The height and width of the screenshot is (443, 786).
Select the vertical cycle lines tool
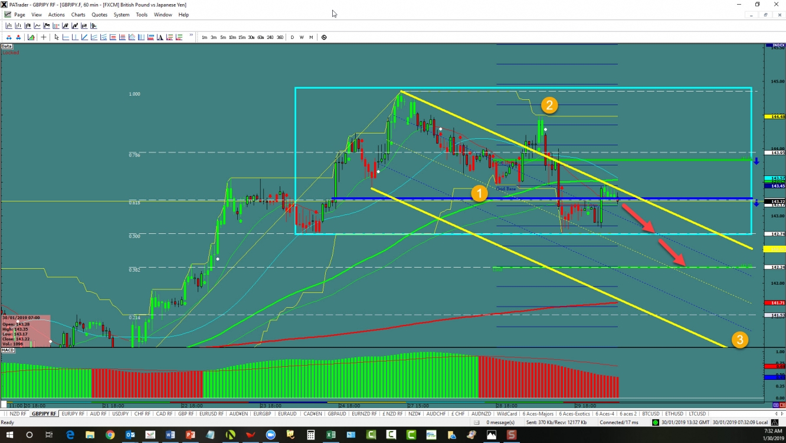[141, 37]
